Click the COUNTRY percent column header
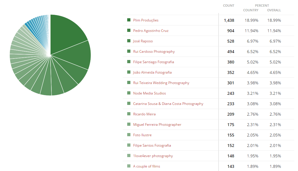 click(251, 10)
